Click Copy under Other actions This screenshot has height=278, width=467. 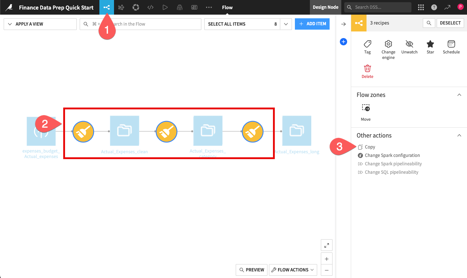tap(369, 147)
